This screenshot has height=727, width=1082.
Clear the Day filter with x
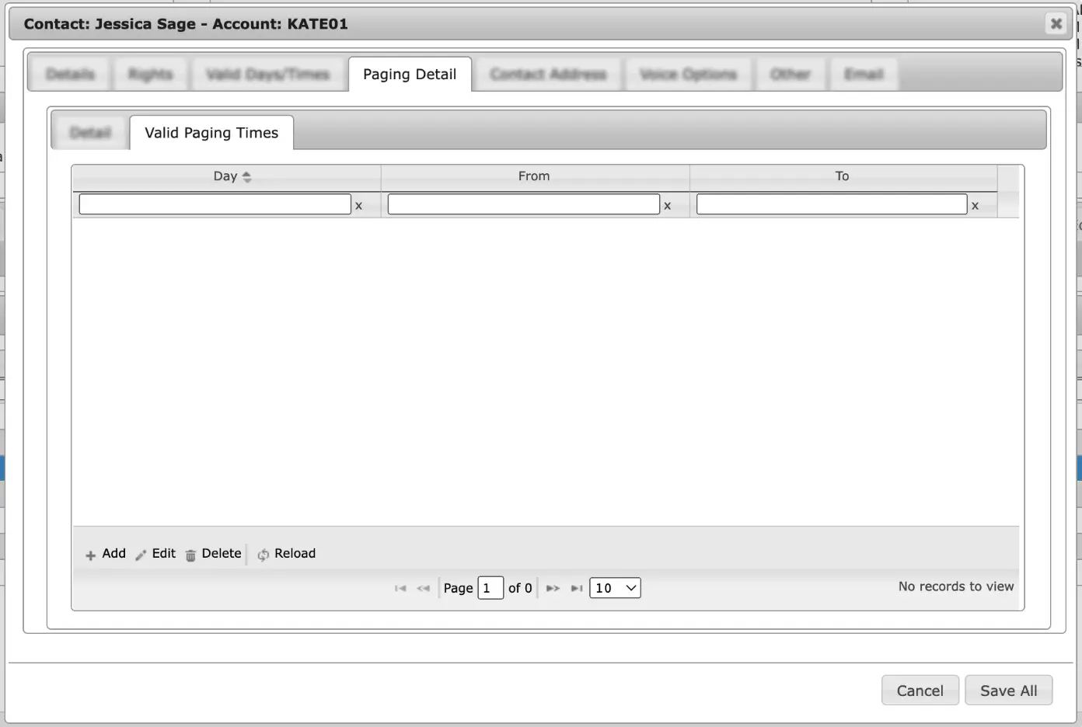pos(358,206)
